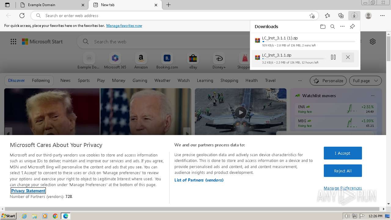The width and height of the screenshot is (391, 220).
Task: Open page settings gear icon
Action: (x=373, y=42)
